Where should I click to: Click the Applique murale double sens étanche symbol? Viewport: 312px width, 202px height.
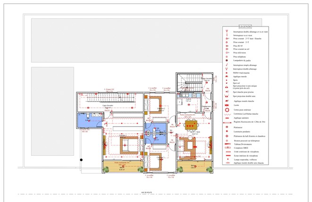[227, 163]
